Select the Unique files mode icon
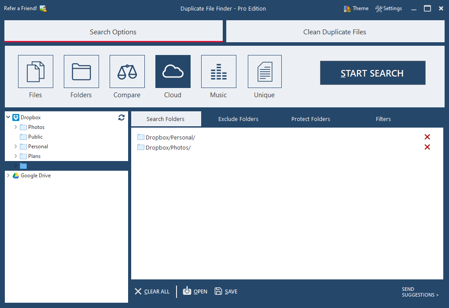 pyautogui.click(x=265, y=72)
